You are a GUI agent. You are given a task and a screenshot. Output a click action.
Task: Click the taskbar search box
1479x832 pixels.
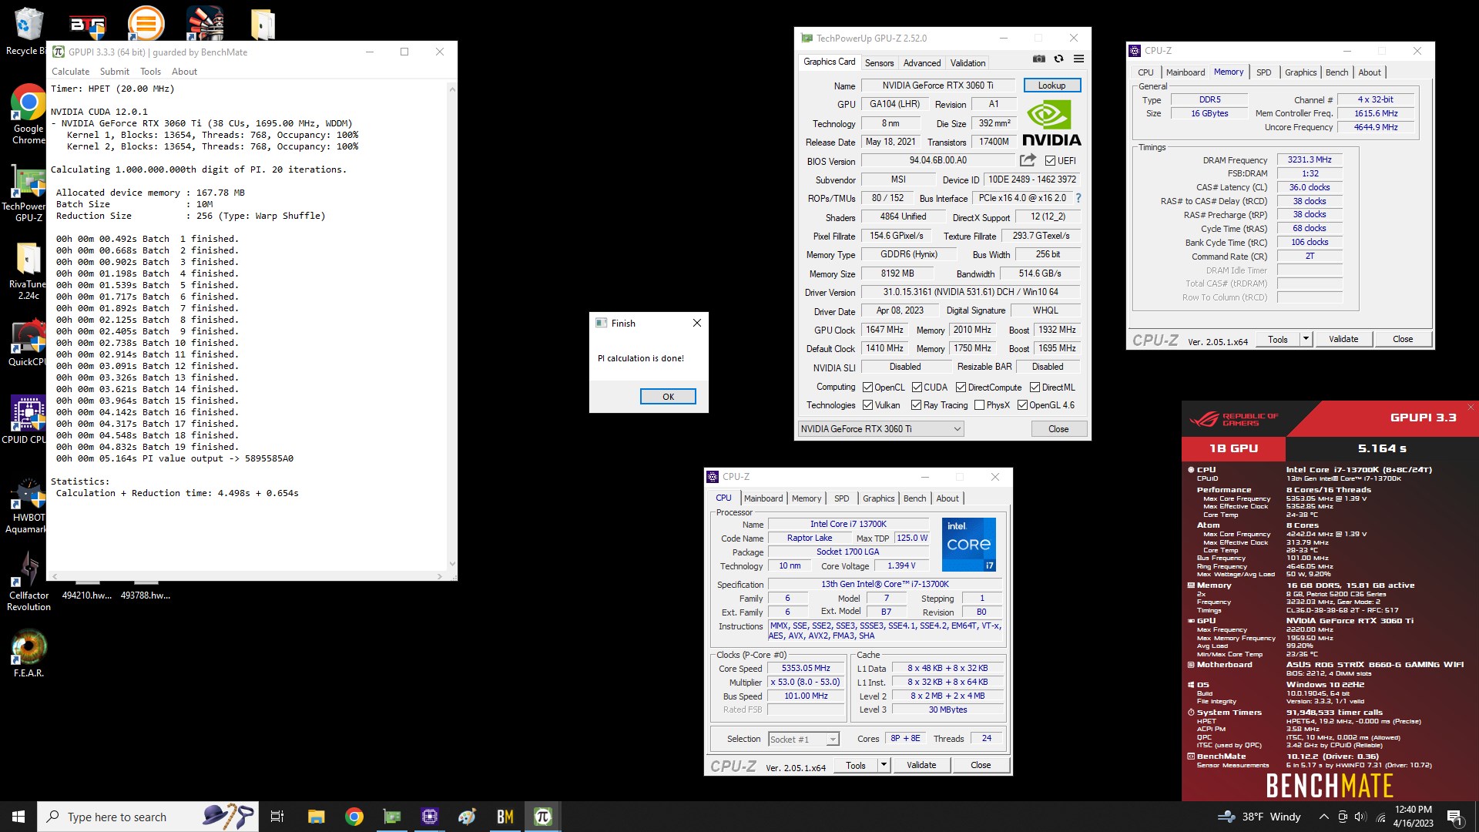pos(148,817)
